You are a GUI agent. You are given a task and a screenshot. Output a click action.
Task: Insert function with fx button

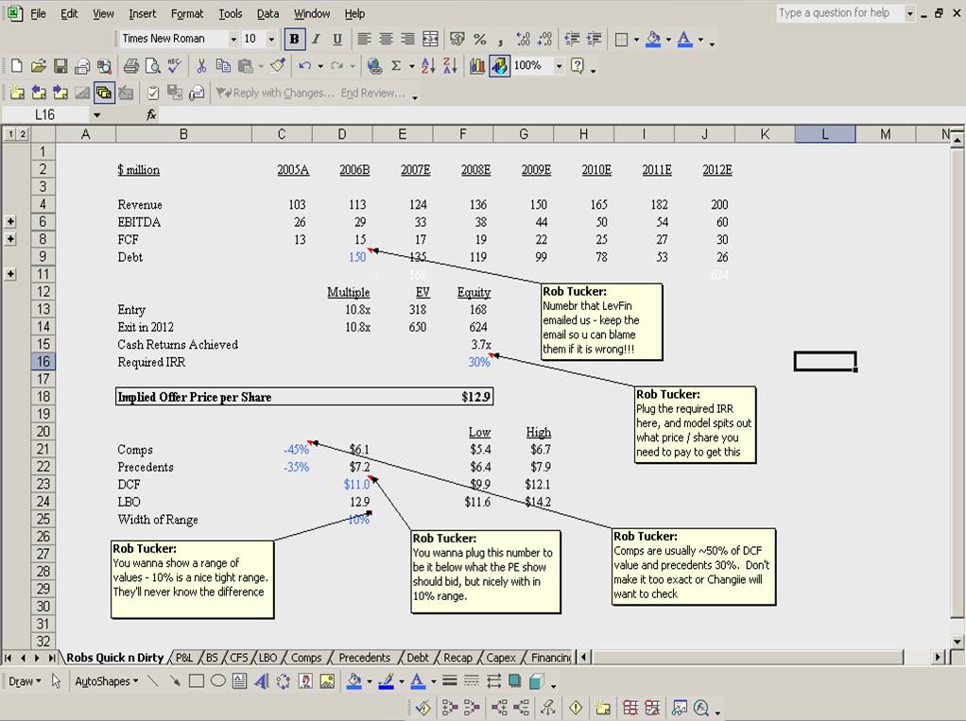151,114
